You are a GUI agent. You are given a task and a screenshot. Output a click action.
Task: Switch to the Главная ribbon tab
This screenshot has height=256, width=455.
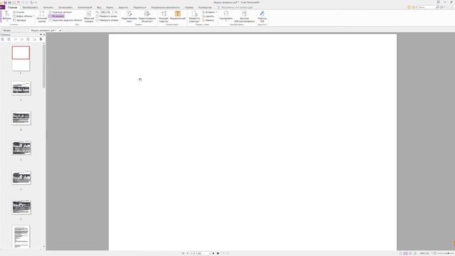[12, 7]
